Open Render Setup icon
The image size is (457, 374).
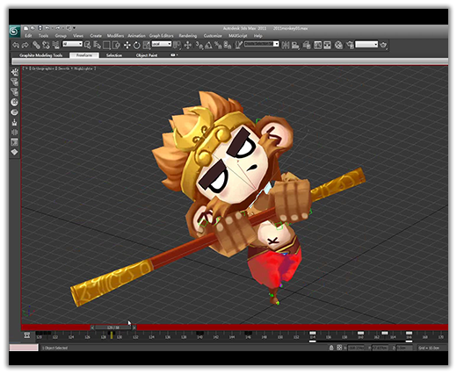(350, 45)
